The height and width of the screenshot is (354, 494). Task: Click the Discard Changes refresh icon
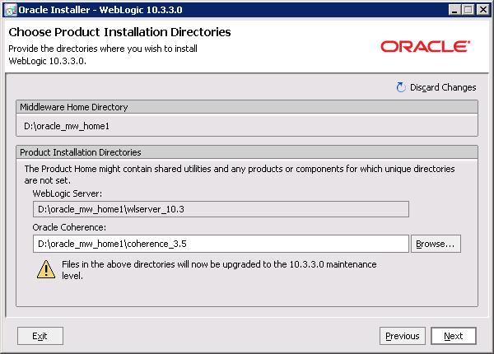tap(401, 87)
